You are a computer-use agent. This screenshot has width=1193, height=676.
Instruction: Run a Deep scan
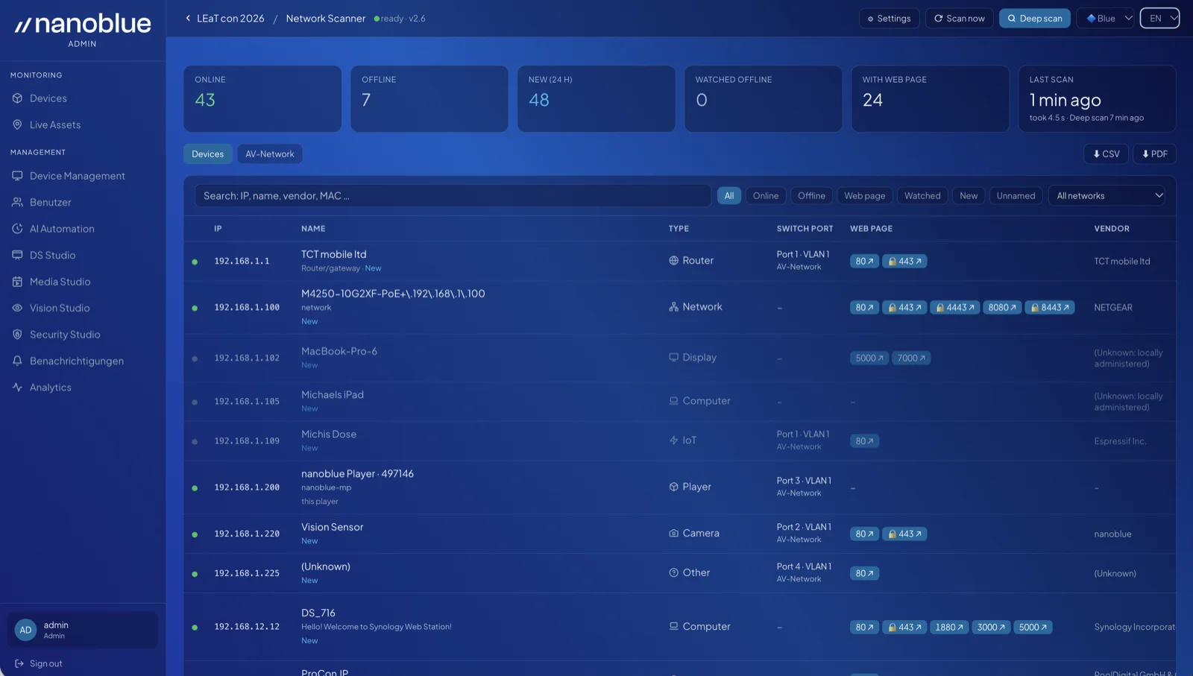click(1035, 19)
